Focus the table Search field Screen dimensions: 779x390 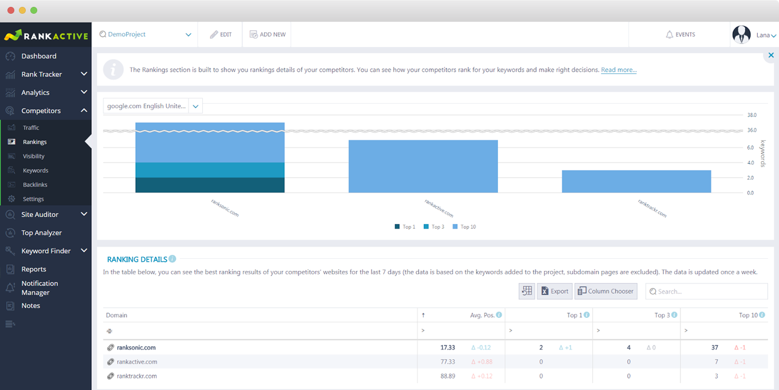coord(707,291)
